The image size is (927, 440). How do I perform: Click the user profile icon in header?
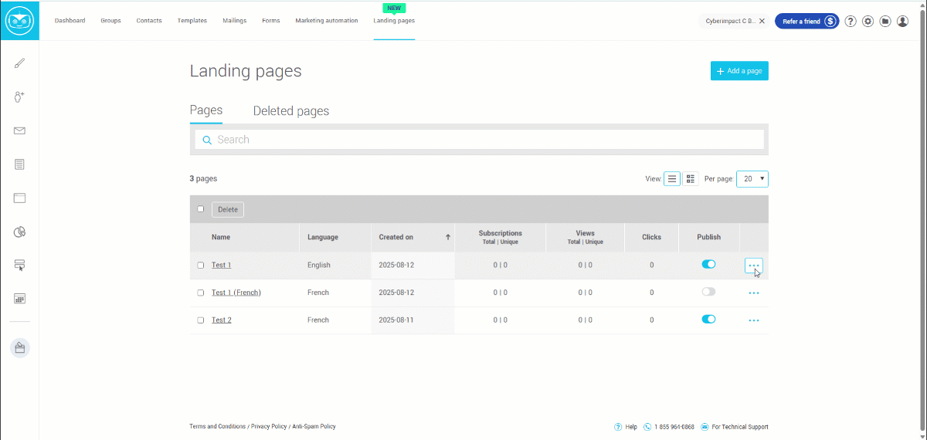point(902,22)
